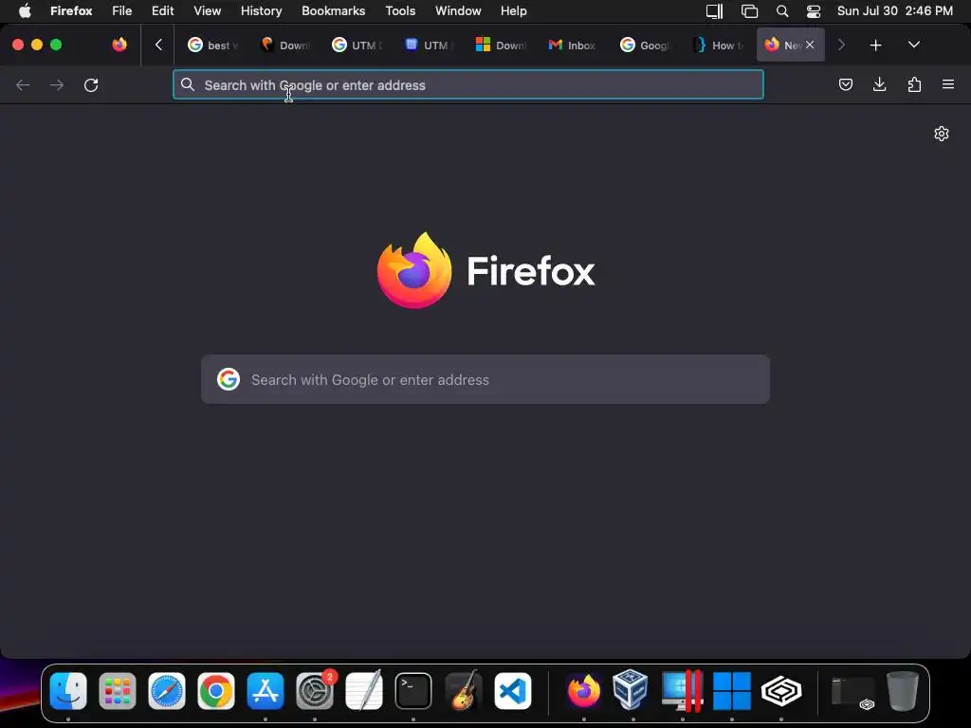Open Parallels Desktop from the dock
The height and width of the screenshot is (728, 971).
(682, 691)
